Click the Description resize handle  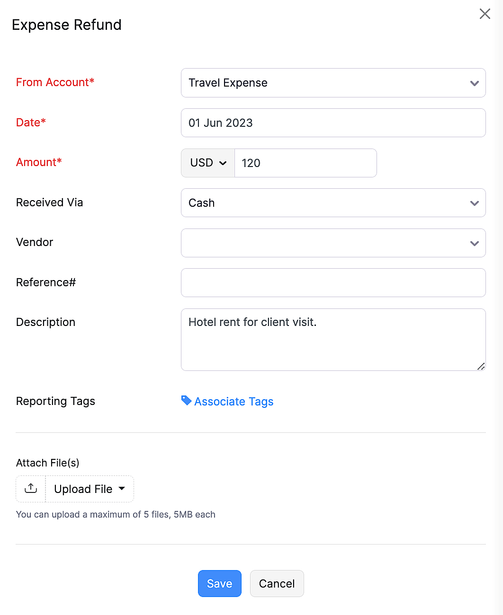pos(481,366)
